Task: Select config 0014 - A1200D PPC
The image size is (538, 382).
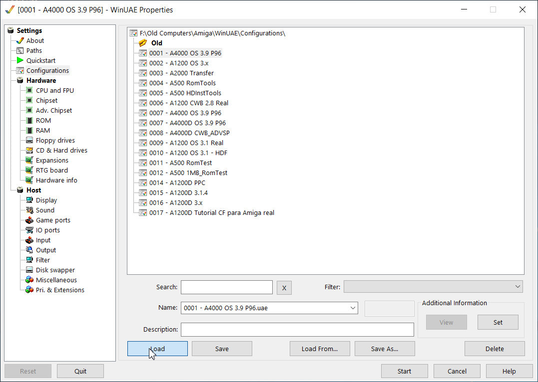Action: coord(177,183)
